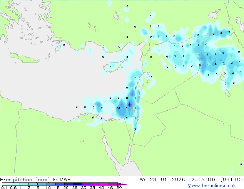The width and height of the screenshot is (244, 189).
Task: Click the legend label "50"
Action: [119, 187]
